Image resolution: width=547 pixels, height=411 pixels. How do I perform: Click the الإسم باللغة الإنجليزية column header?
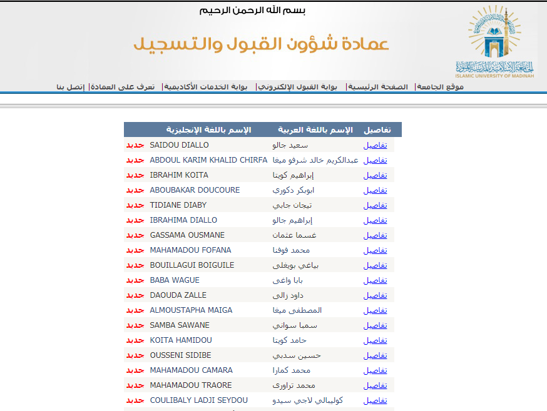coord(208,129)
